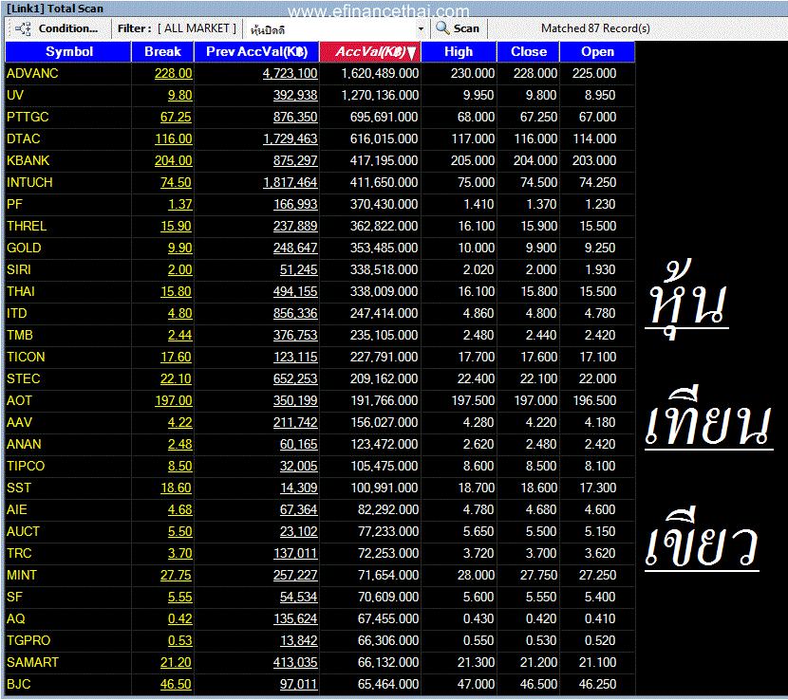The image size is (788, 700).
Task: Open the scan template dropdown arrow
Action: point(422,29)
